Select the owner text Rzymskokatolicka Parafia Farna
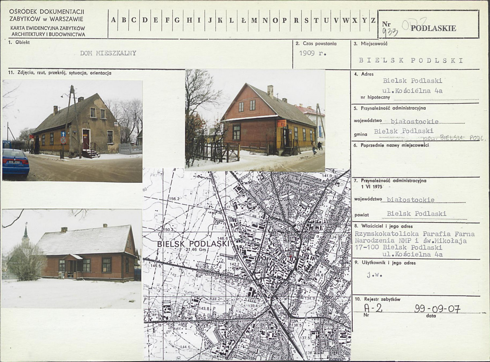This screenshot has height=362, width=490. (x=414, y=234)
